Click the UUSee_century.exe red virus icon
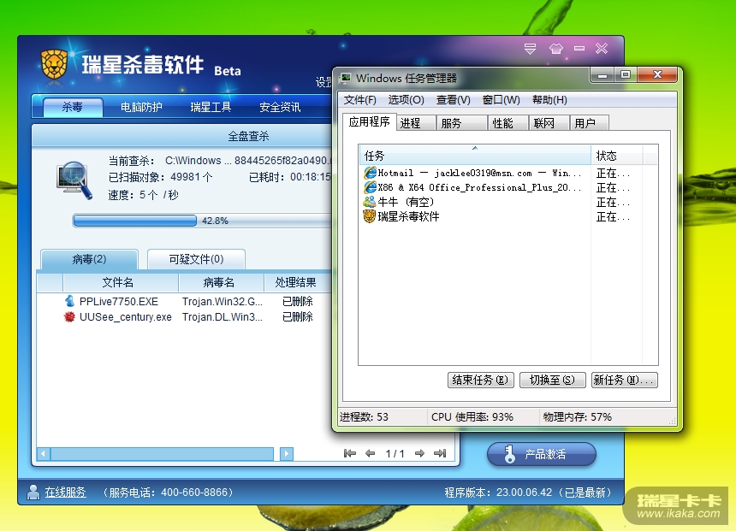This screenshot has height=531, width=736. pyautogui.click(x=69, y=316)
